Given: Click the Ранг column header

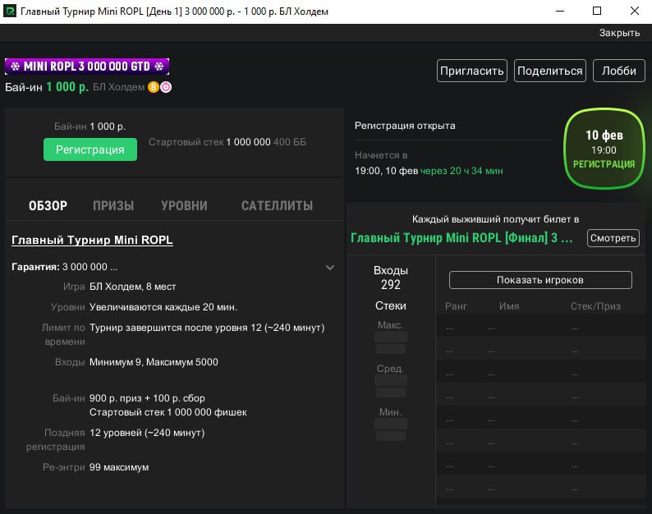Looking at the screenshot, I should click(x=456, y=306).
